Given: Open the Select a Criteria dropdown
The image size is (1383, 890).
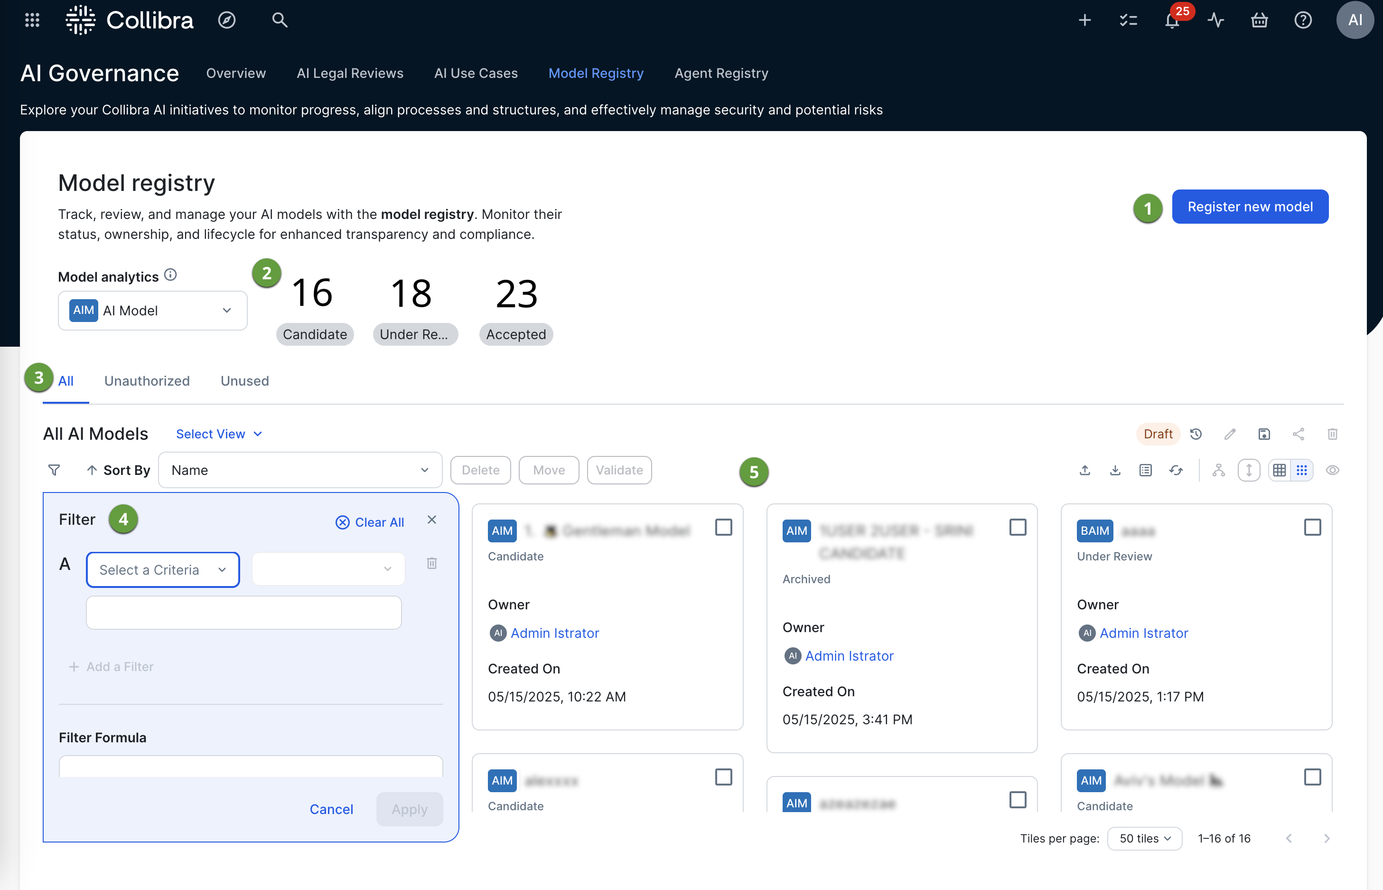Looking at the screenshot, I should pos(163,570).
